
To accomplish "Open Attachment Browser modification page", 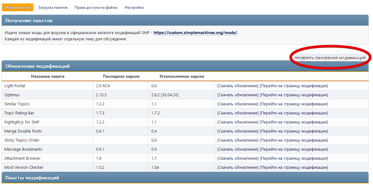I will coord(294,158).
